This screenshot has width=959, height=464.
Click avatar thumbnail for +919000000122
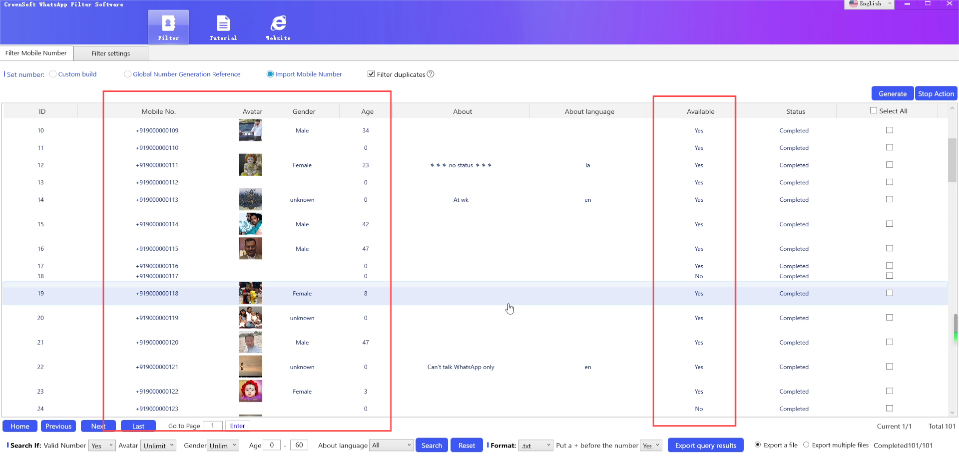[x=251, y=391]
